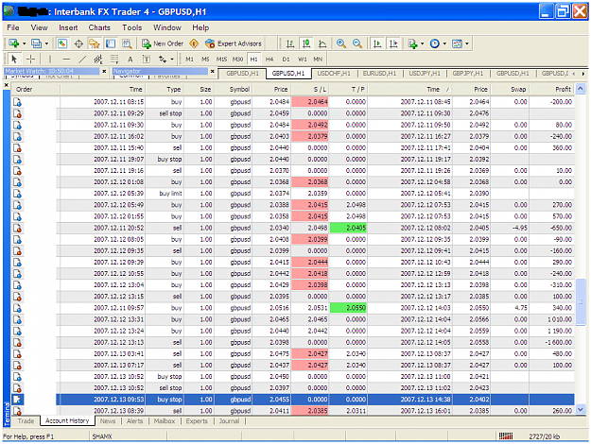Select the horizontal line drawing tool

click(66, 60)
